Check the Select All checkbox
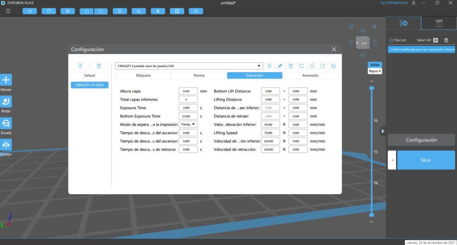 pyautogui.click(x=436, y=40)
